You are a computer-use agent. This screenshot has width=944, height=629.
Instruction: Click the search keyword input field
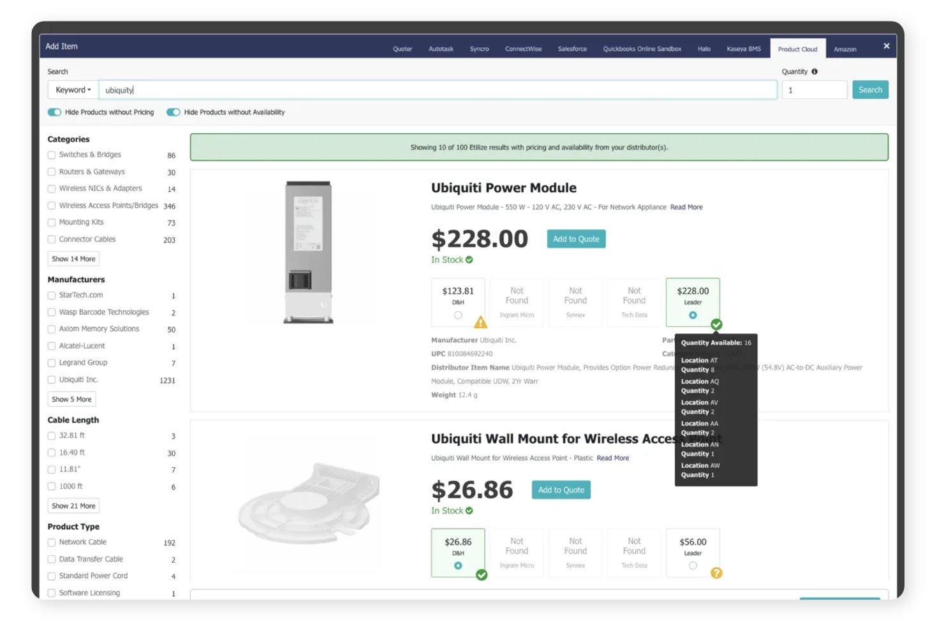coord(438,90)
